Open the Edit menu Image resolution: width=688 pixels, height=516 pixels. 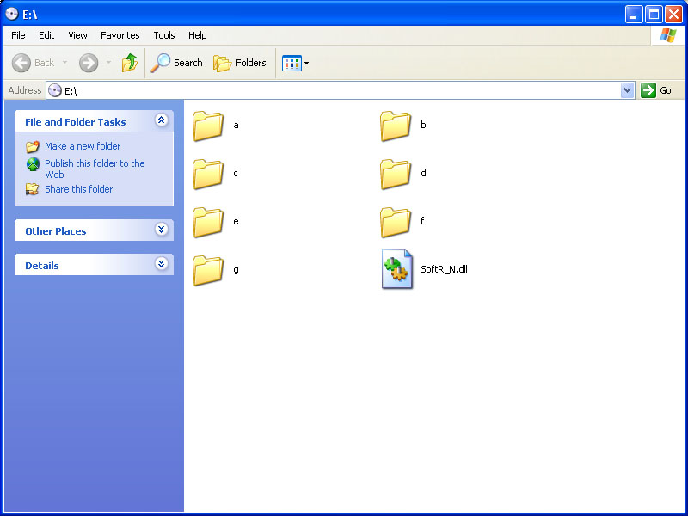pyautogui.click(x=46, y=35)
